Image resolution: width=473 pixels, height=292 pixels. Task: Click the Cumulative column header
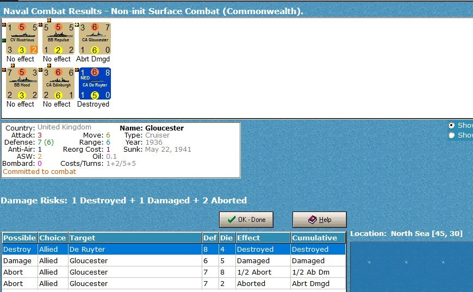318,238
